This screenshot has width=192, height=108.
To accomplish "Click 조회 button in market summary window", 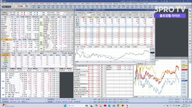I will tap(72, 14).
